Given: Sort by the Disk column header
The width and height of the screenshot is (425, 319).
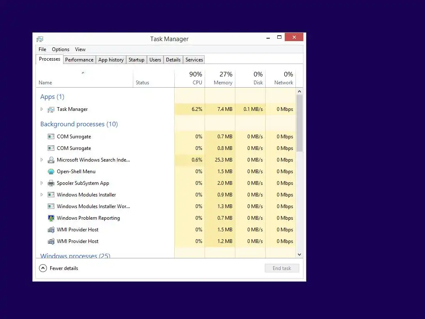Looking at the screenshot, I should 250,79.
